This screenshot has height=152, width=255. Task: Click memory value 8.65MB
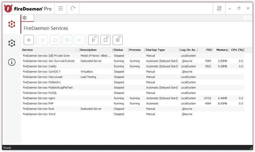tap(222, 103)
